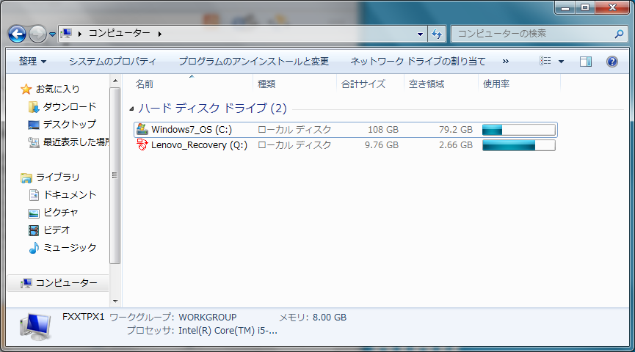Click システムのプロパティ in toolbar
The width and height of the screenshot is (635, 352).
[x=112, y=62]
